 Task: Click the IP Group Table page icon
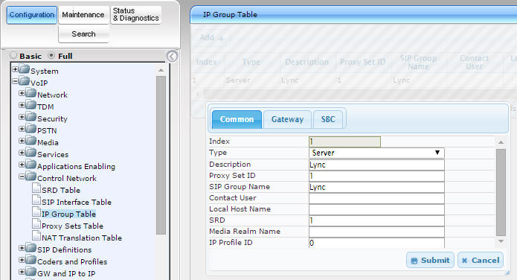36,212
